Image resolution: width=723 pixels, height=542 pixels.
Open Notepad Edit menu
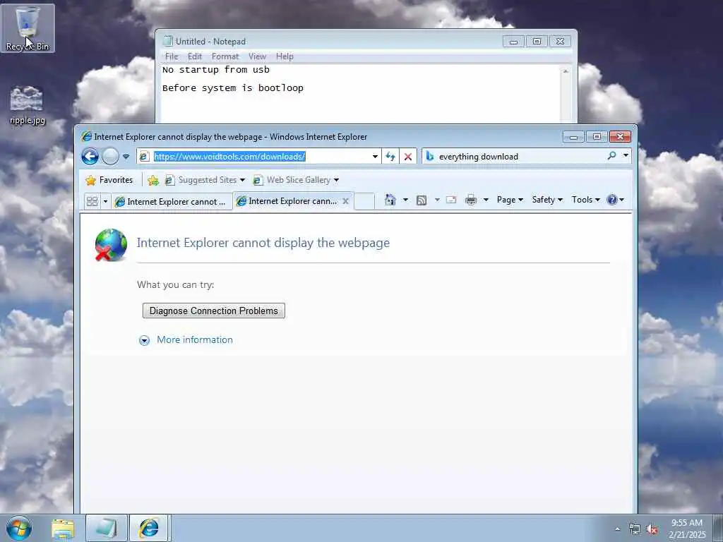coord(195,56)
